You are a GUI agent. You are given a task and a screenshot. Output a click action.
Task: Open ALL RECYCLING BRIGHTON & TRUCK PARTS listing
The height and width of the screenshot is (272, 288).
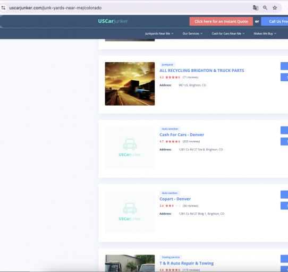202,71
